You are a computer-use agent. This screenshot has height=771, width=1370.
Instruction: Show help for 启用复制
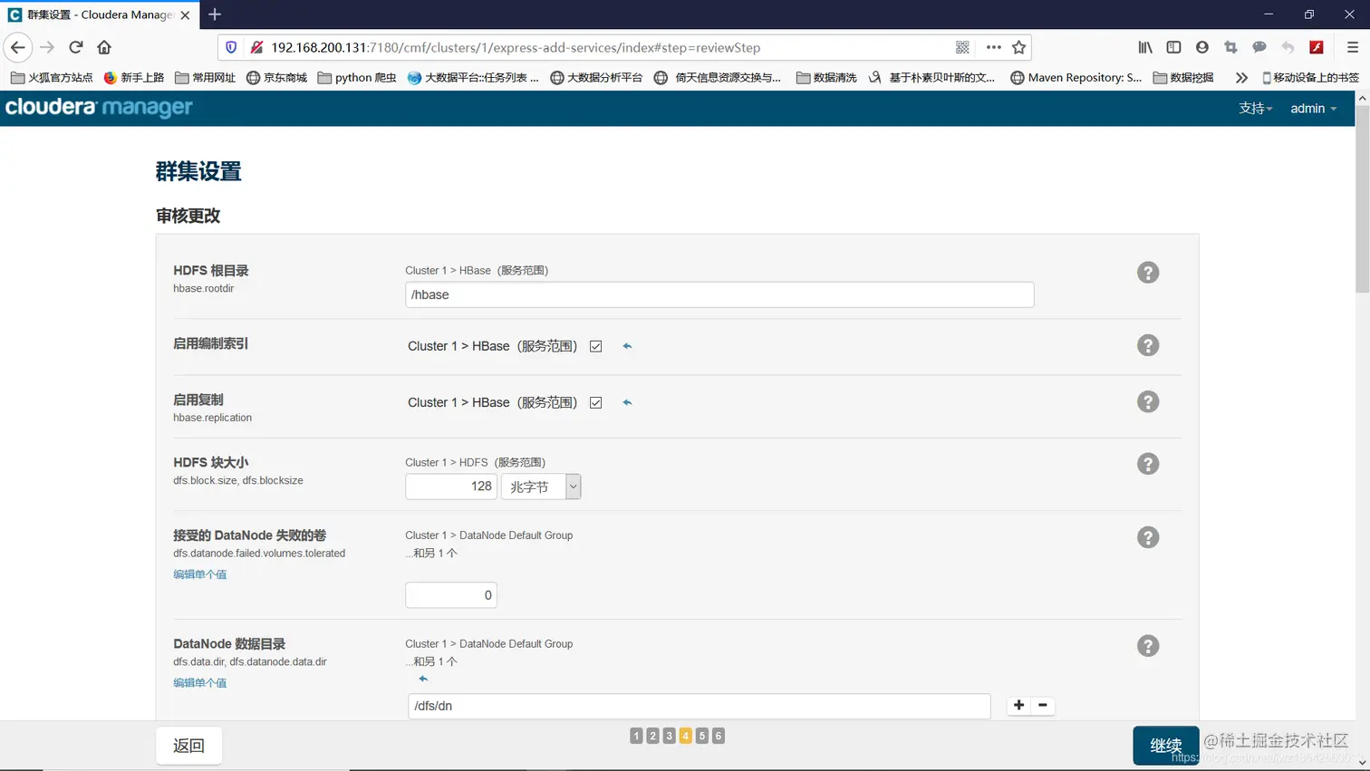1148,401
